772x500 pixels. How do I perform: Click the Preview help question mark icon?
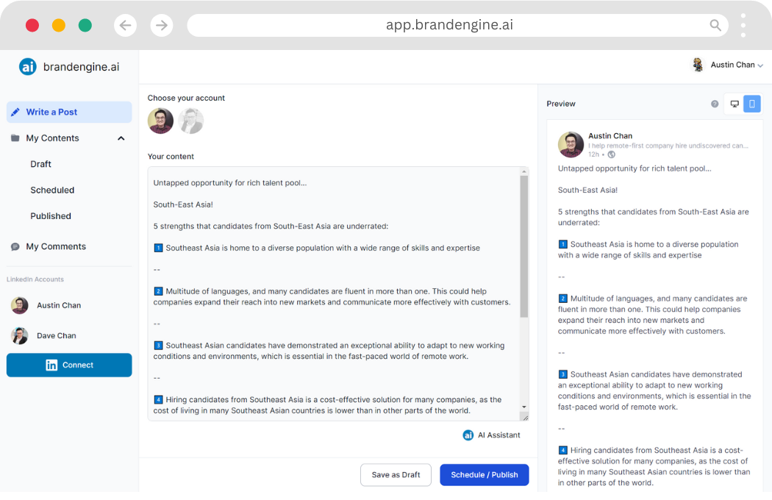click(715, 104)
